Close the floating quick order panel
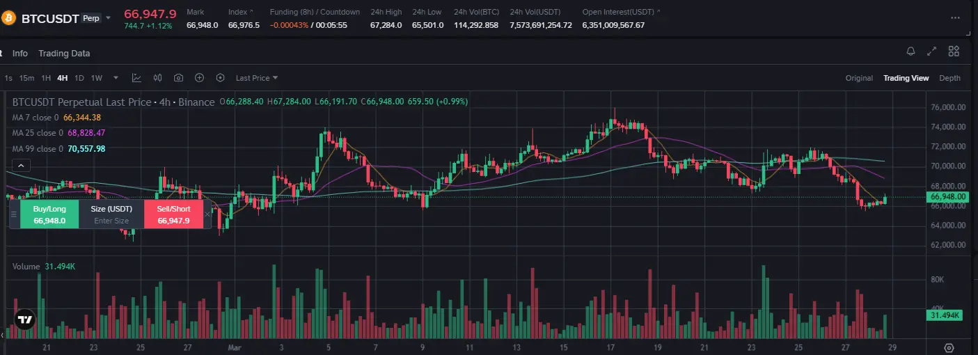Image resolution: width=978 pixels, height=355 pixels. [207, 214]
